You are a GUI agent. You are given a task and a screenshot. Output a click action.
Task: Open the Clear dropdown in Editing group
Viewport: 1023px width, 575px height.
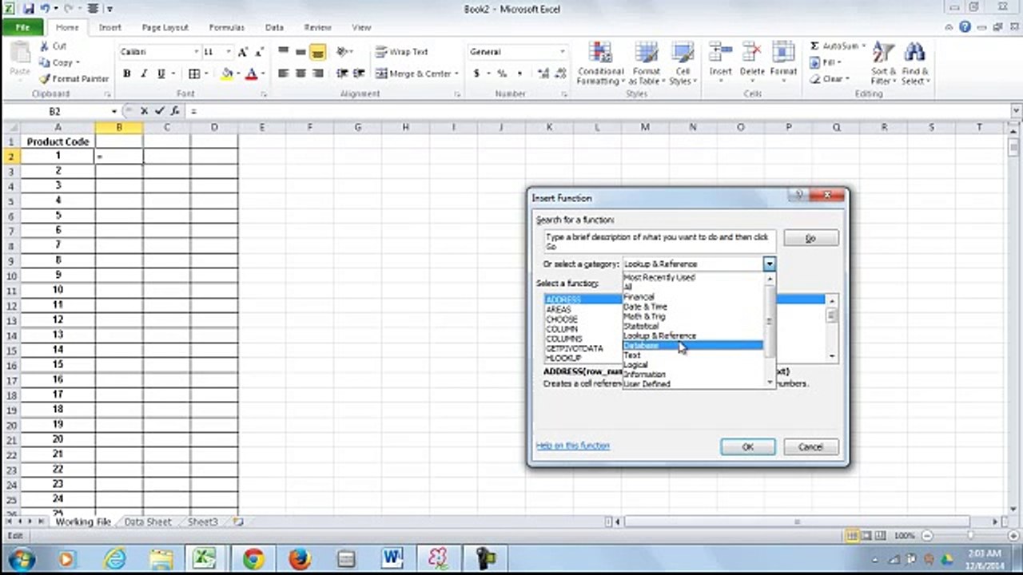point(830,79)
